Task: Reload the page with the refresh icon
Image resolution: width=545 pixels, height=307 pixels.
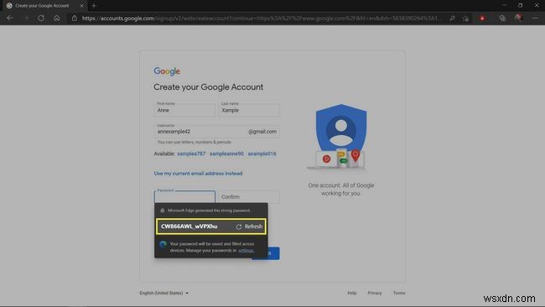Action: tap(41, 18)
